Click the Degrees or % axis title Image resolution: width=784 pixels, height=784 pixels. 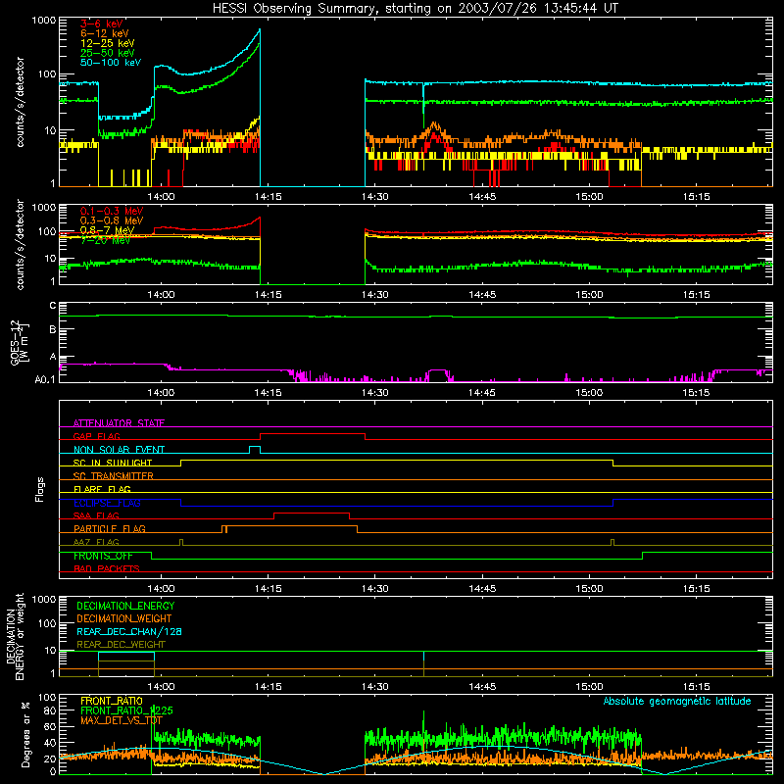point(25,735)
